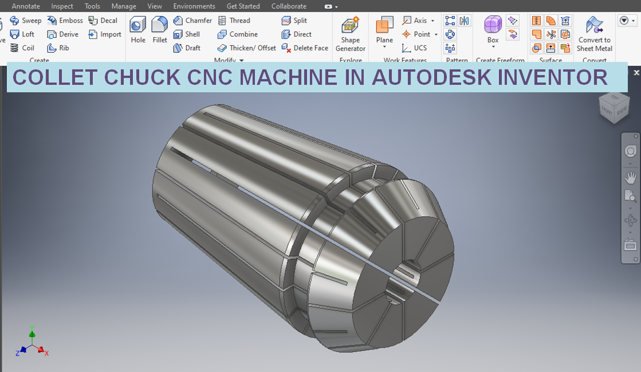Open the Direct edit tool

click(x=297, y=34)
